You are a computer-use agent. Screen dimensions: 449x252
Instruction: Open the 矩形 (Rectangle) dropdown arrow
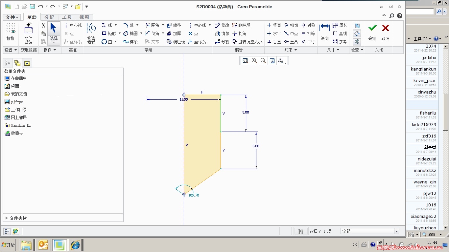[120, 33]
